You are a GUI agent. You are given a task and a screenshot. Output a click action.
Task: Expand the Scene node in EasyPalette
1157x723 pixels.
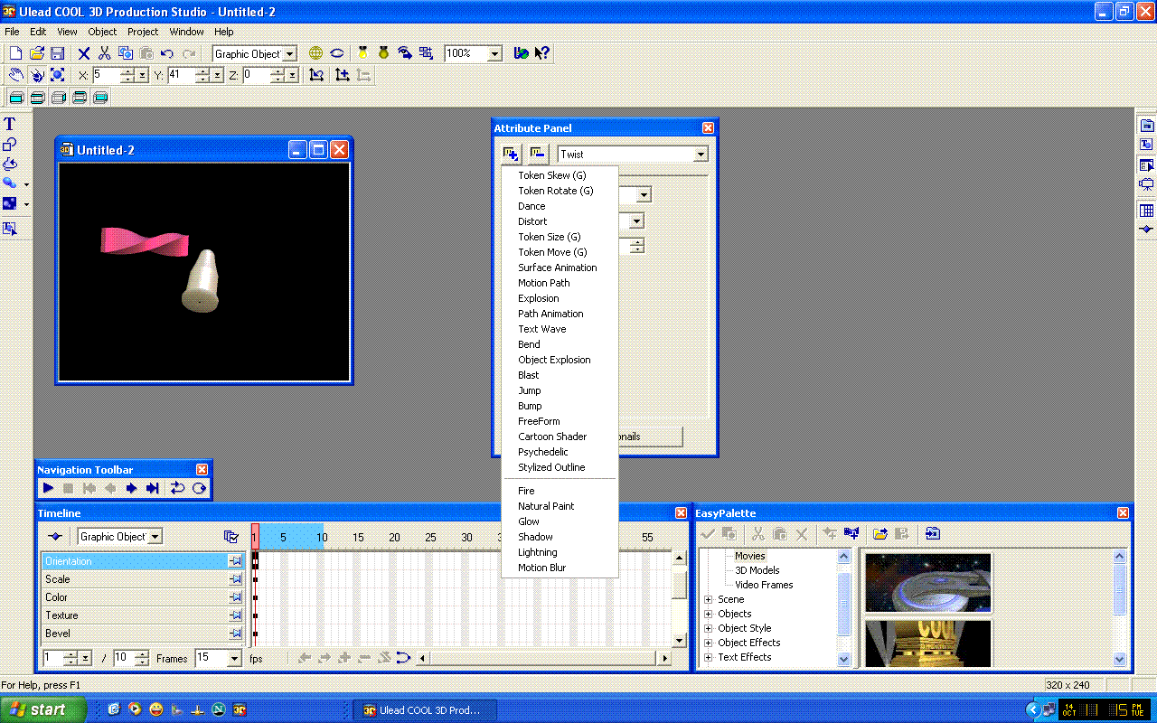(709, 599)
